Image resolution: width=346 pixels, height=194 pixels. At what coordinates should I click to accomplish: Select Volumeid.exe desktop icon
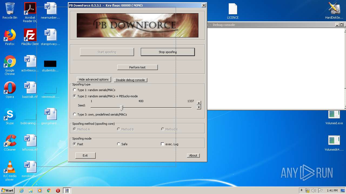point(334,117)
